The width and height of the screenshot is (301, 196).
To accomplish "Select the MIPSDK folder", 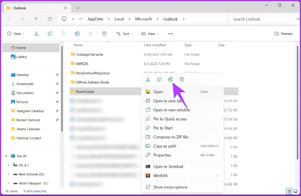I will click(79, 64).
